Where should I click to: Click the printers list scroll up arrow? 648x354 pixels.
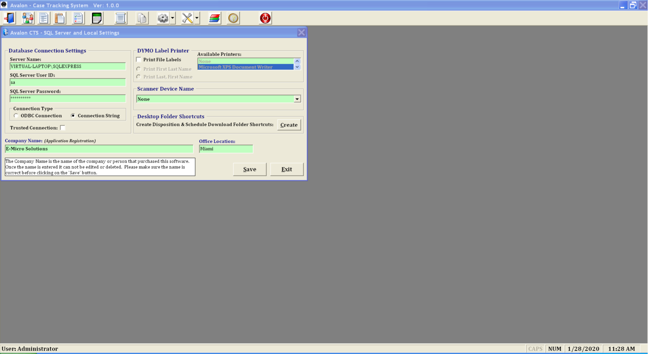(x=297, y=61)
